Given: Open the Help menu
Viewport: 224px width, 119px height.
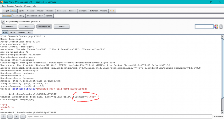Looking at the screenshot, I should pyautogui.click(x=34, y=6).
